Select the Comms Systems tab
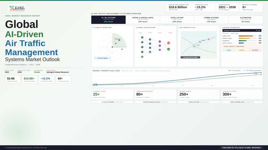This screenshot has width=268, height=150. point(211,20)
